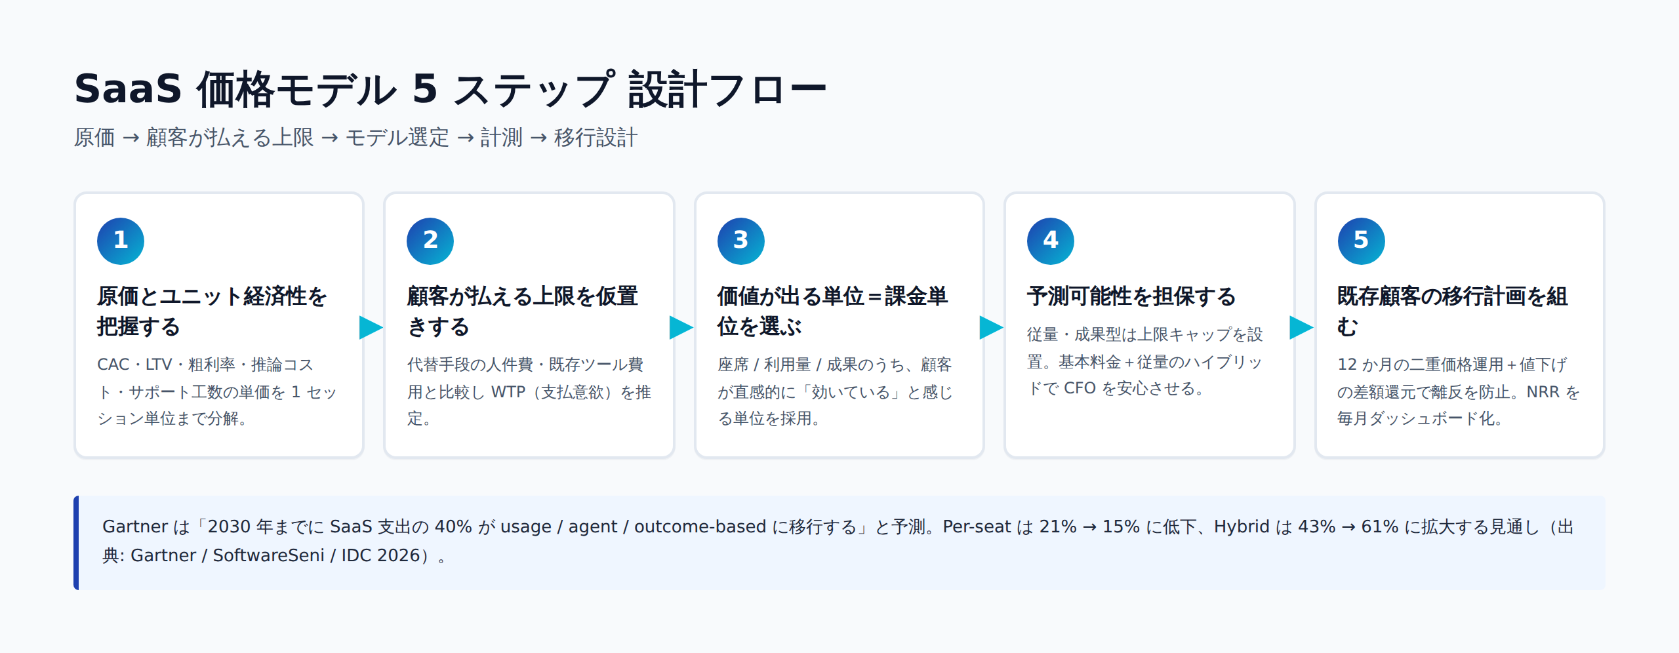The height and width of the screenshot is (653, 1679).
Task: Click the blue accent bar of the Gartner note
Action: [76, 543]
